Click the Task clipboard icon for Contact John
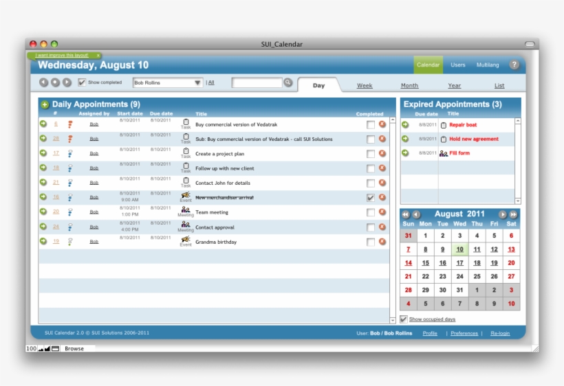This screenshot has height=386, width=564. (x=186, y=180)
